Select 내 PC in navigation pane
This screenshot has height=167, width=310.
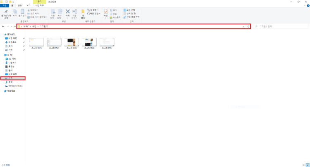[x=10, y=55]
